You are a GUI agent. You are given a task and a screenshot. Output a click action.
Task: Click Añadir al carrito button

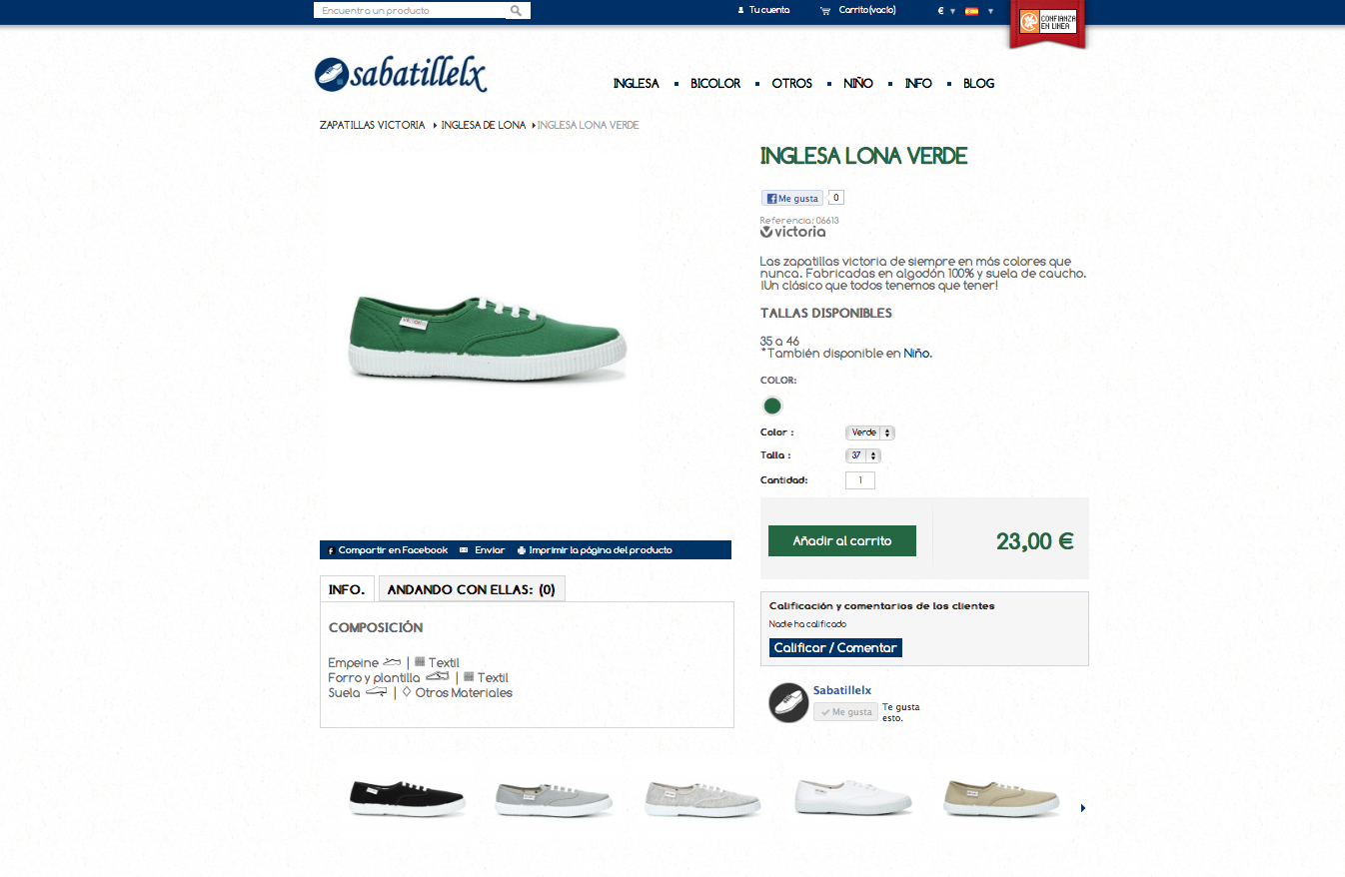point(842,541)
